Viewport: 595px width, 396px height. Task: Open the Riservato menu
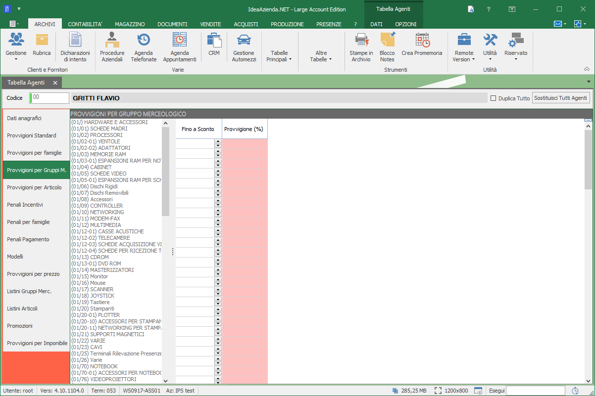tap(516, 47)
